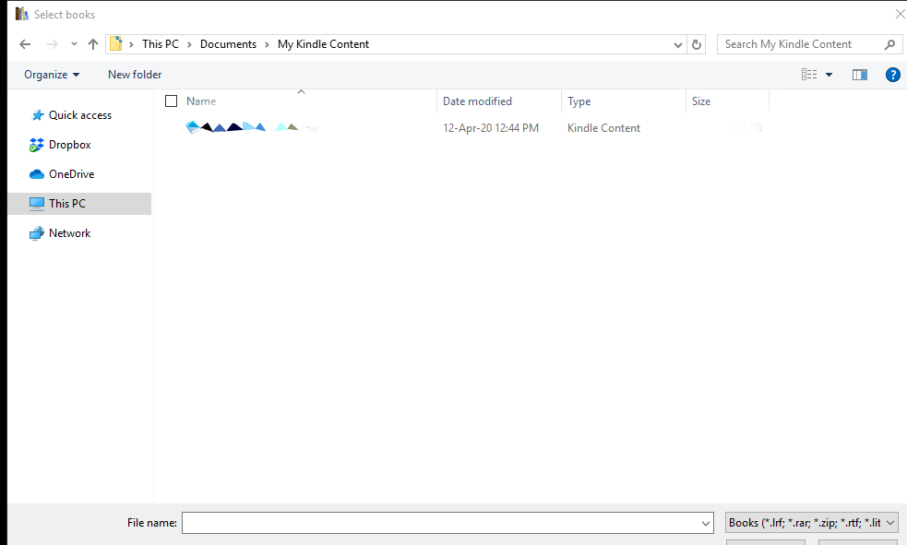Click the Kindle Content type cell
This screenshot has height=545, width=907.
coord(603,128)
